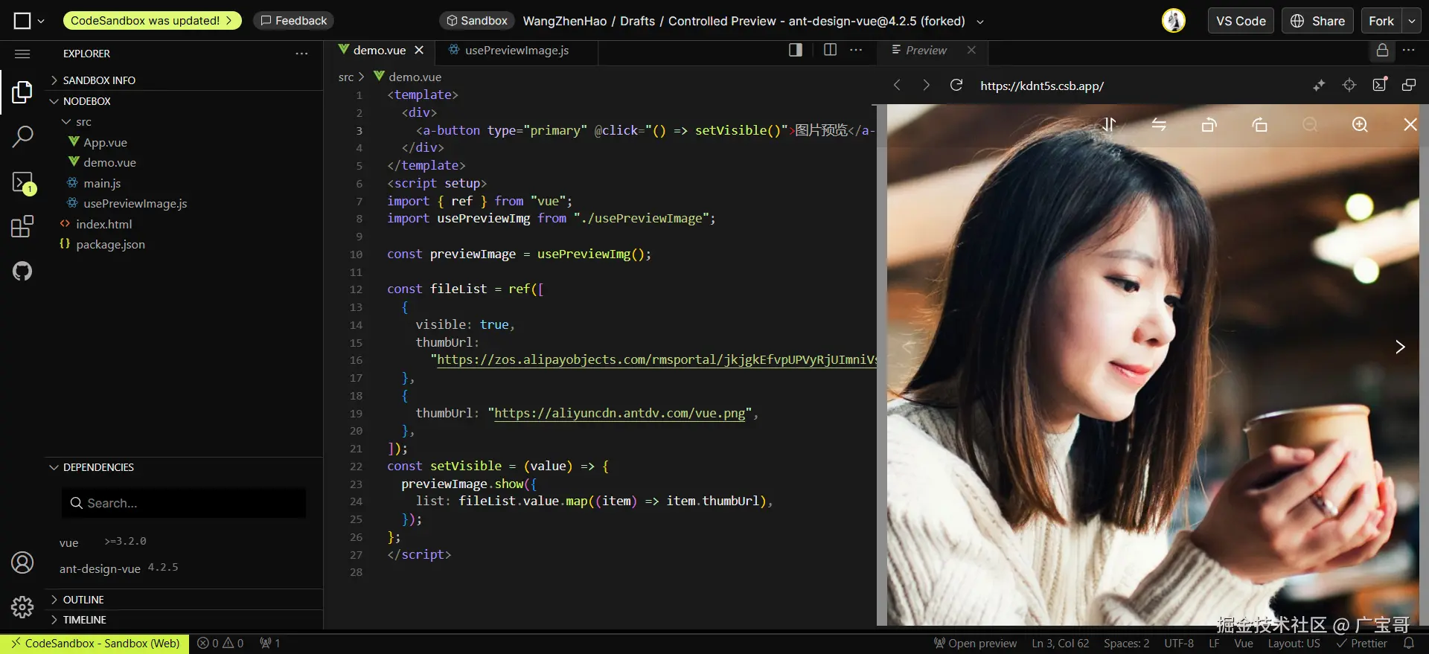Click the VS Code button
Screen dimensions: 1429x654
pos(1241,21)
